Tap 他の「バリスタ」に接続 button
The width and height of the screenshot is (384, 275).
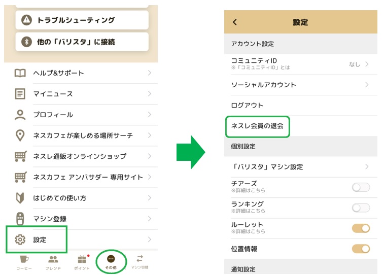click(82, 42)
